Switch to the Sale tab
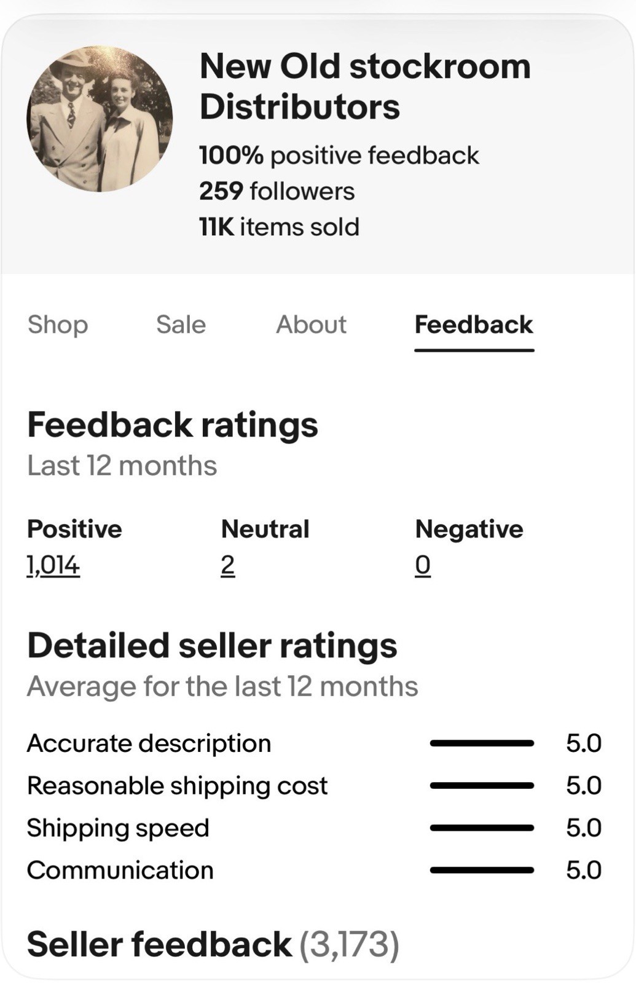 click(x=181, y=324)
